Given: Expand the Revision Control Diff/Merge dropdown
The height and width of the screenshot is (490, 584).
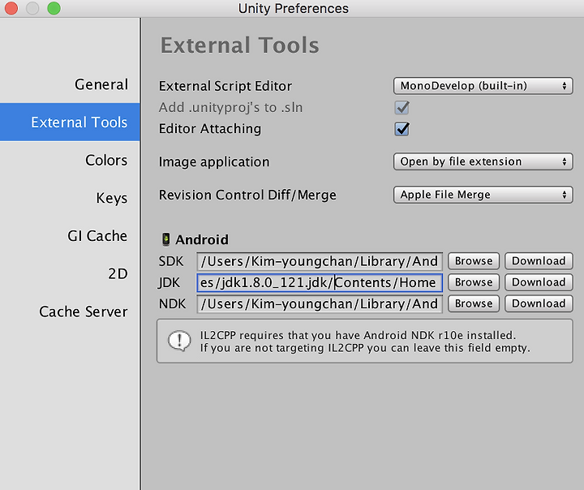Looking at the screenshot, I should coord(483,195).
